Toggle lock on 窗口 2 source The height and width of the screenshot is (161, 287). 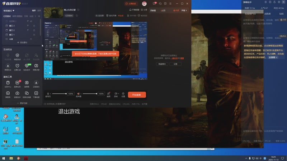[x=34, y=30]
